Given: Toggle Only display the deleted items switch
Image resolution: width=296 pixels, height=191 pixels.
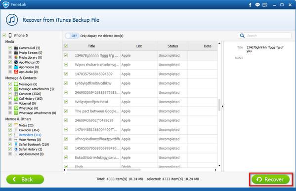Looking at the screenshot, I should [72, 36].
